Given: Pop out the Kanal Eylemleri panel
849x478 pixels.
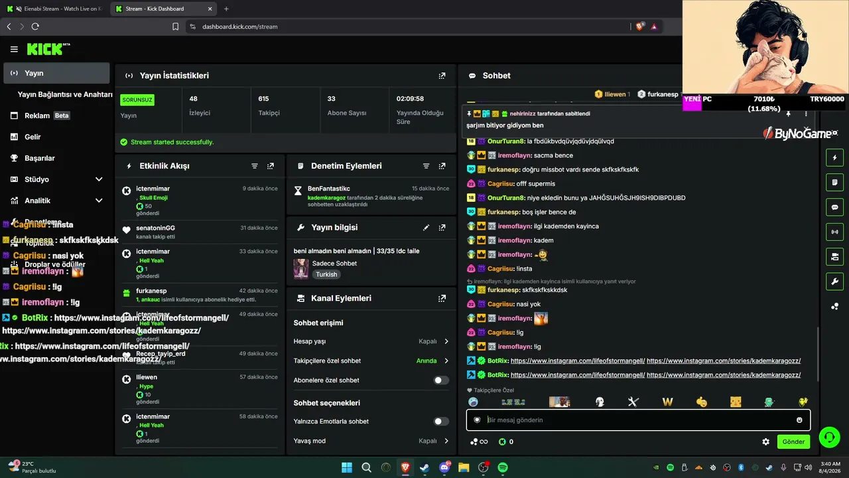Looking at the screenshot, I should click(442, 299).
